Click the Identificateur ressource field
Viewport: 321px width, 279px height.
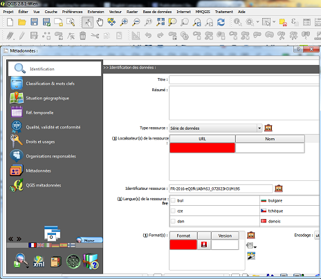pos(221,189)
